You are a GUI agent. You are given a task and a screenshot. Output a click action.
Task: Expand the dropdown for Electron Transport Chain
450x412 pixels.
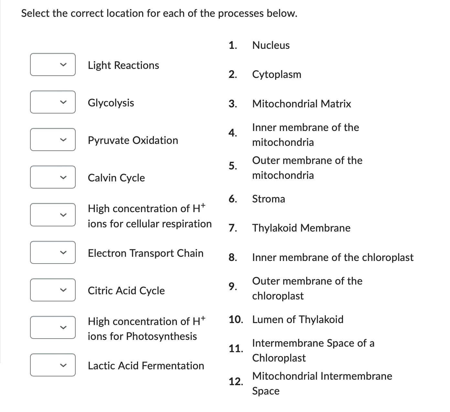[53, 252]
